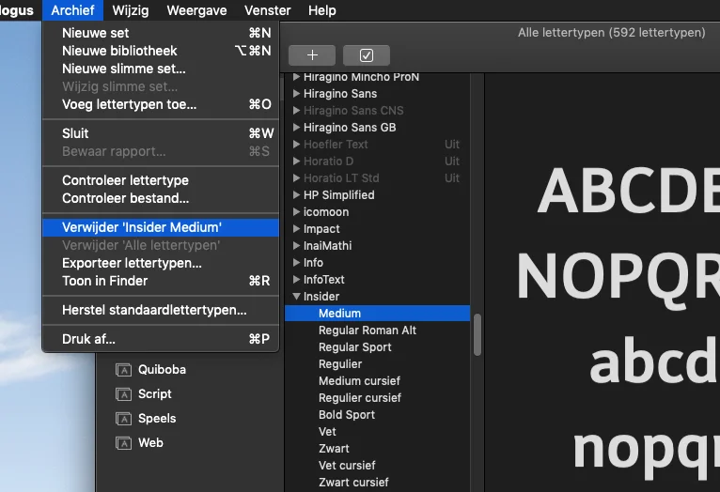This screenshot has width=720, height=492.
Task: Click the plus add-font button
Action: coord(312,55)
